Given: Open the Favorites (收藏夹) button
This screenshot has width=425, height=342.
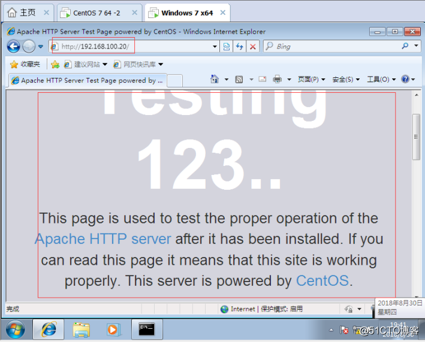Looking at the screenshot, I should click(x=25, y=64).
